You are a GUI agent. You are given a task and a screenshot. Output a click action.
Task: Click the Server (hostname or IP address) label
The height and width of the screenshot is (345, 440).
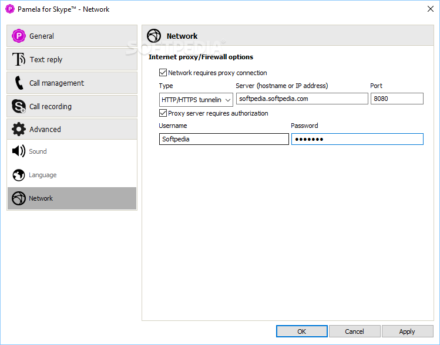pos(282,86)
